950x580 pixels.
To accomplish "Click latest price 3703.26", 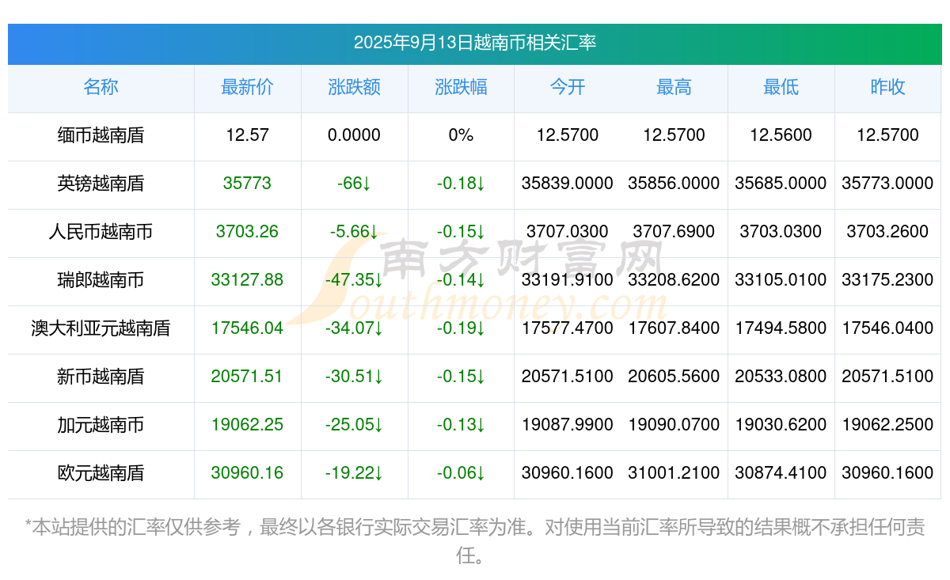I will coord(247,232).
